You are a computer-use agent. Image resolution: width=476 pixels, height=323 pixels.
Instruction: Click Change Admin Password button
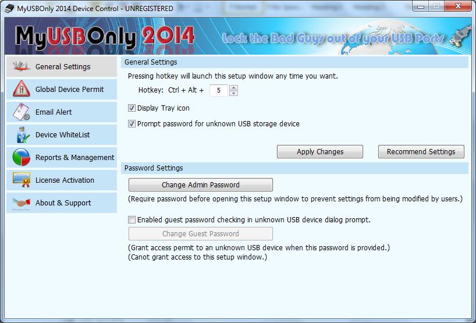coord(201,184)
